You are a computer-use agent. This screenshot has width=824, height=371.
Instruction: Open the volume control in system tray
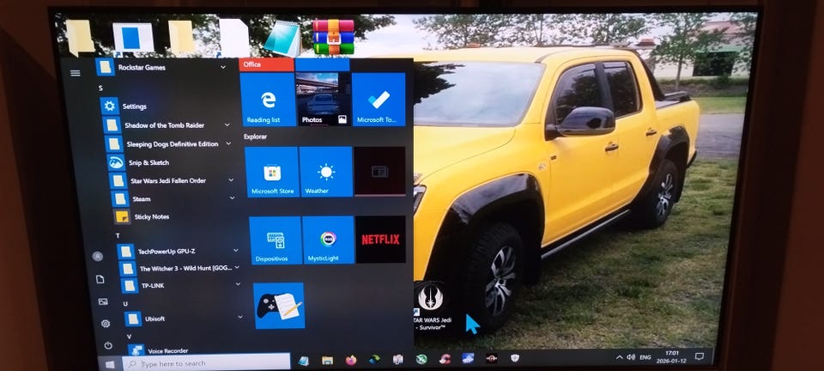coord(631,357)
